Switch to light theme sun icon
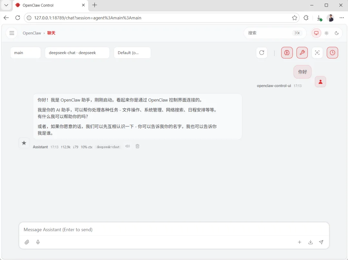 326,33
